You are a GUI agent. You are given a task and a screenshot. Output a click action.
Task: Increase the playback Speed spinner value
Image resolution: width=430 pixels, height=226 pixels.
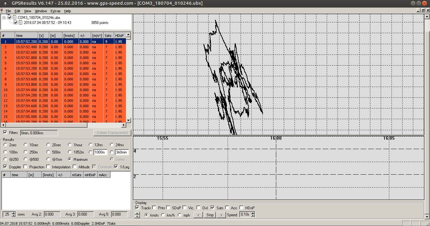(x=253, y=213)
